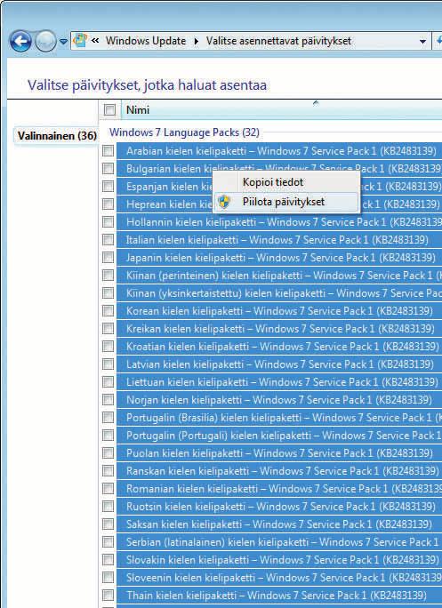Select the Arabian kielen kielipaketti row text
Screen dimensions: 442x608
281,151
